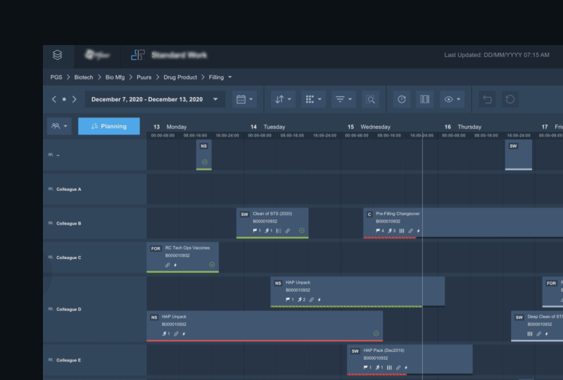Click the 14 Tuesday day header
The height and width of the screenshot is (380, 563).
[268, 127]
